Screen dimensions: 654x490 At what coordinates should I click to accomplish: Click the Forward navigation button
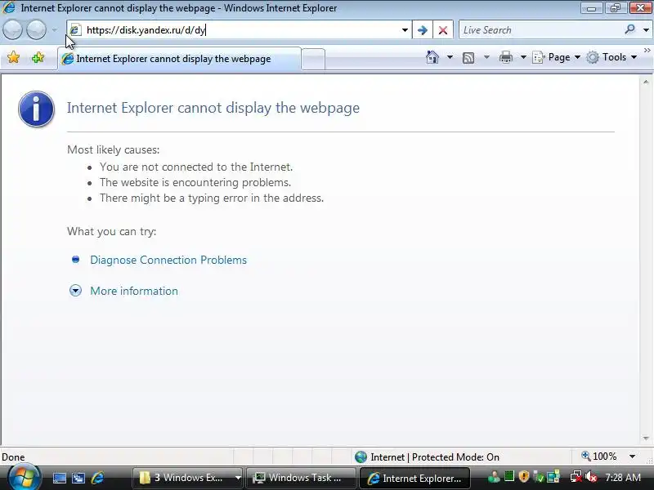click(x=37, y=30)
